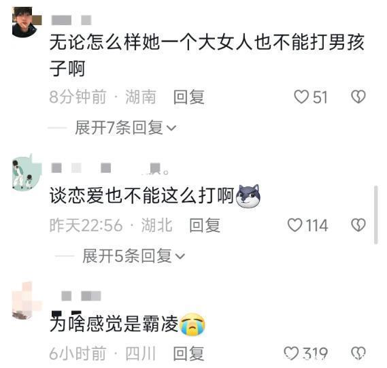
Task: Dislike the Sichuan comment via broken heart
Action: (358, 353)
